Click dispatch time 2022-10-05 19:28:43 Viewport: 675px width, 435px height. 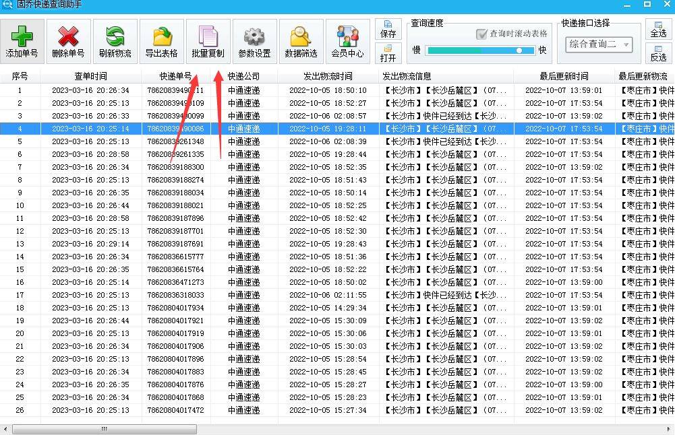[328, 244]
